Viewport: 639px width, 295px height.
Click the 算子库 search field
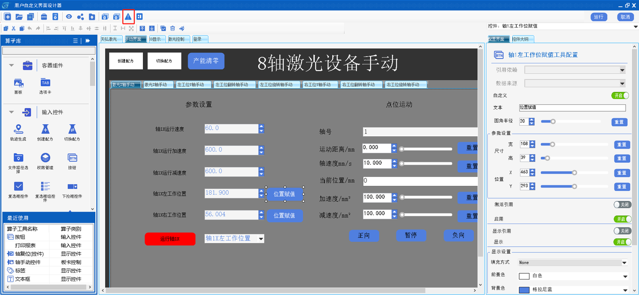(49, 51)
